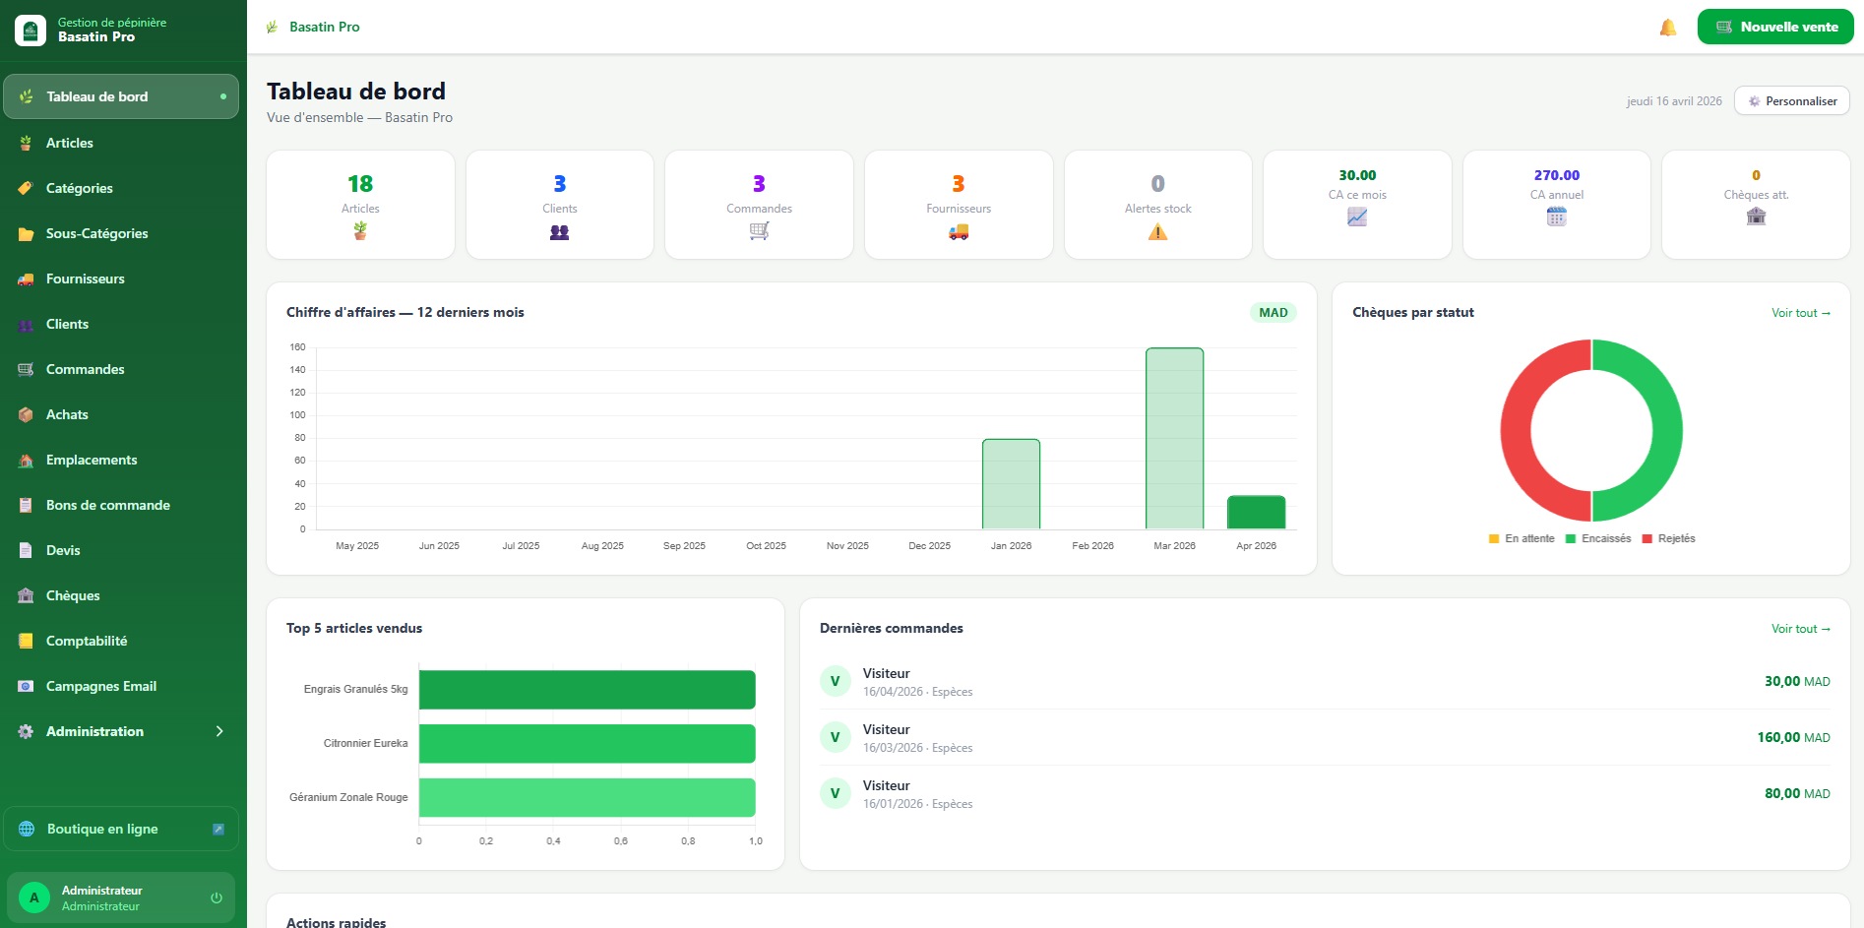
Task: Click the power logout icon beside Administrateur
Action: pos(217,897)
